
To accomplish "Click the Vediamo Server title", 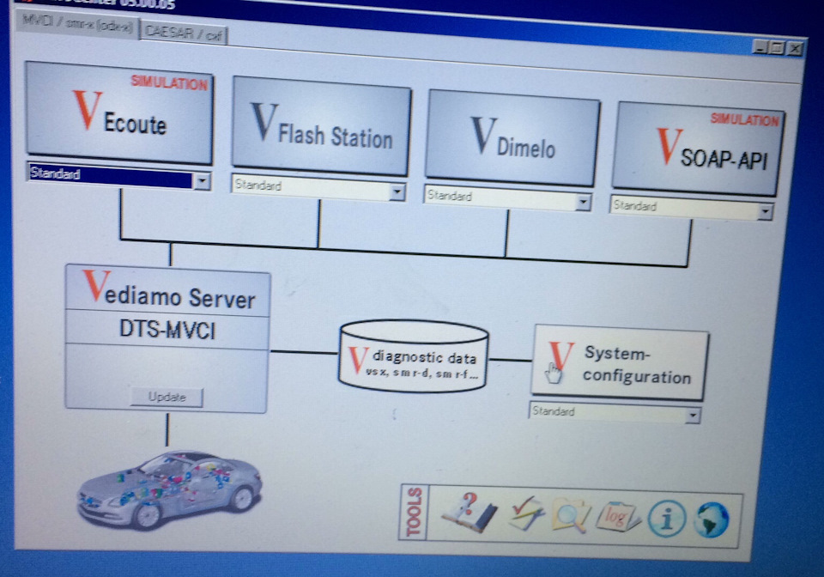I will pos(169,290).
